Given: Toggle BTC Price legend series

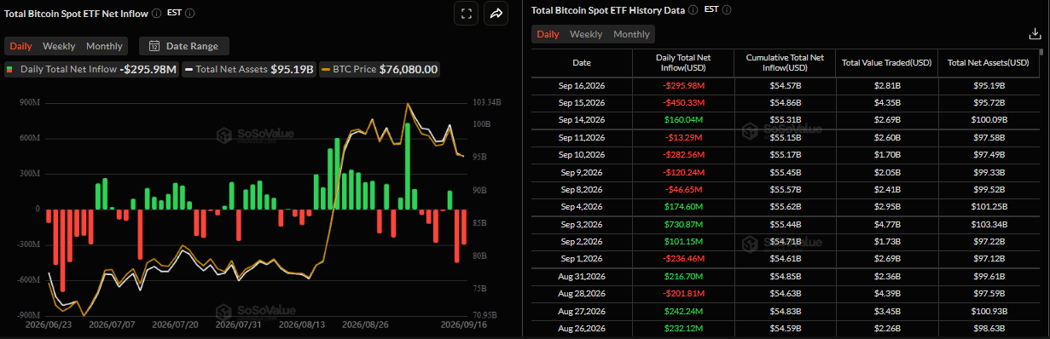Looking at the screenshot, I should (x=379, y=69).
